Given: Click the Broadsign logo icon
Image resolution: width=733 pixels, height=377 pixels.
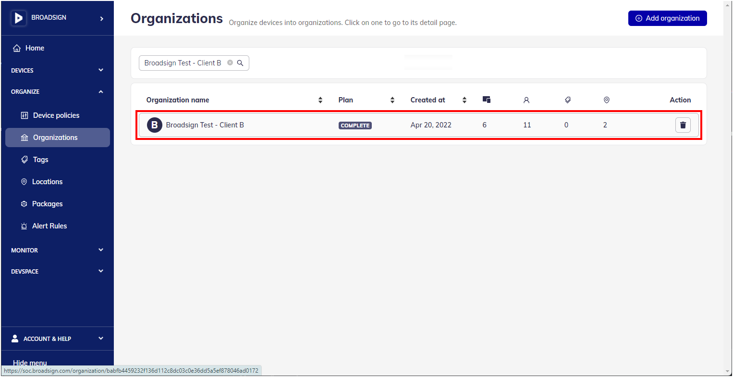Looking at the screenshot, I should 18,18.
